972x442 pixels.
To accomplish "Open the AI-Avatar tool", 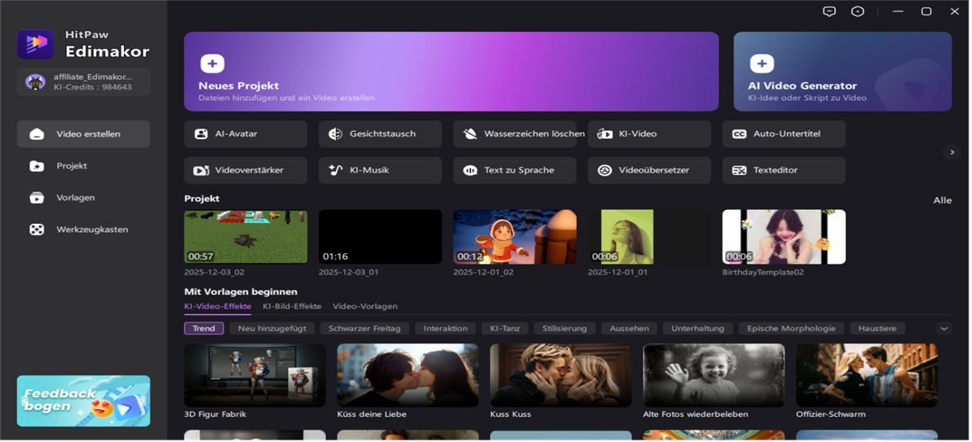I will (x=245, y=133).
